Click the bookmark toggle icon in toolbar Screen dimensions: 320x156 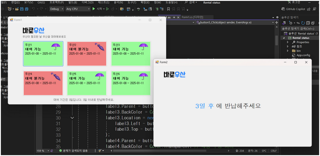[168, 9]
